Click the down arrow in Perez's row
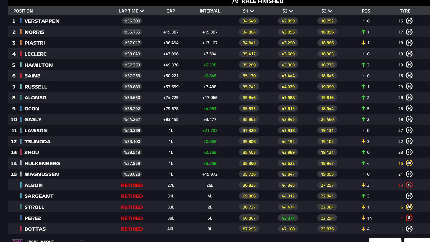The width and height of the screenshot is (430, 242). pyautogui.click(x=363, y=218)
